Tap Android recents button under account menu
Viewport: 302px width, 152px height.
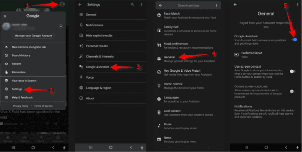click(13, 148)
